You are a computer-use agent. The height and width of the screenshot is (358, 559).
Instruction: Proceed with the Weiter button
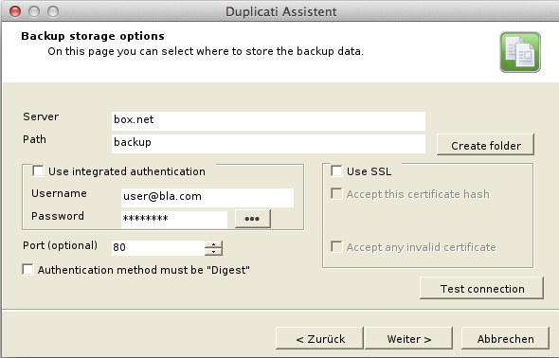click(409, 338)
